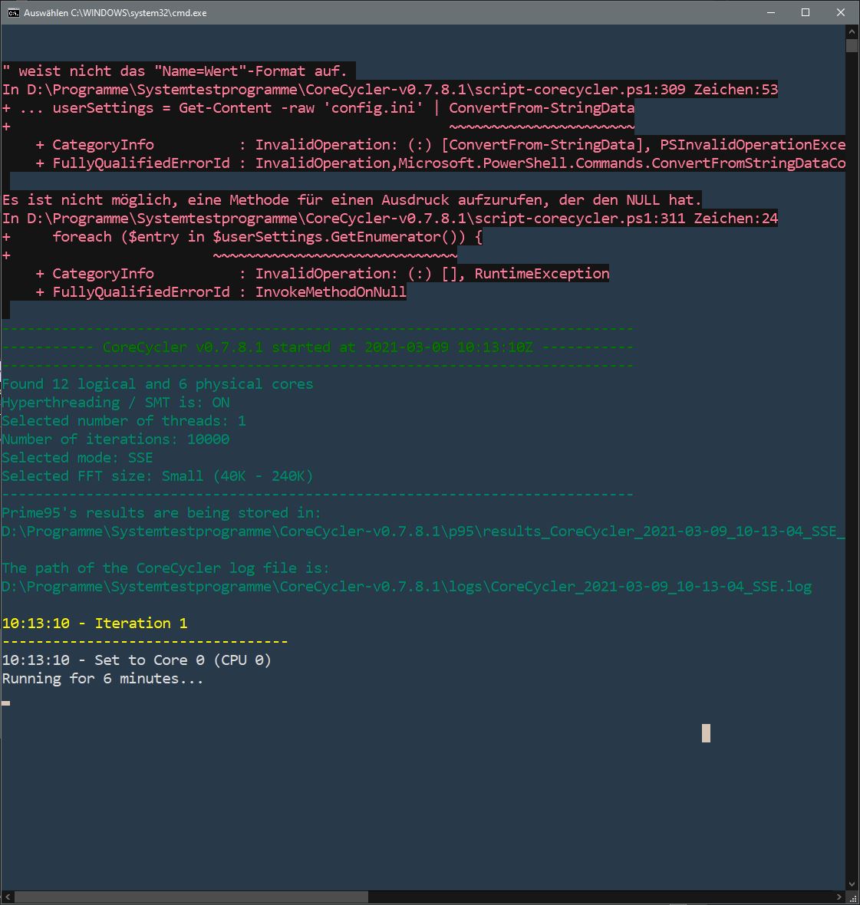Click 'Selected number of threads: 1' line
860x905 pixels.
pyautogui.click(x=124, y=421)
